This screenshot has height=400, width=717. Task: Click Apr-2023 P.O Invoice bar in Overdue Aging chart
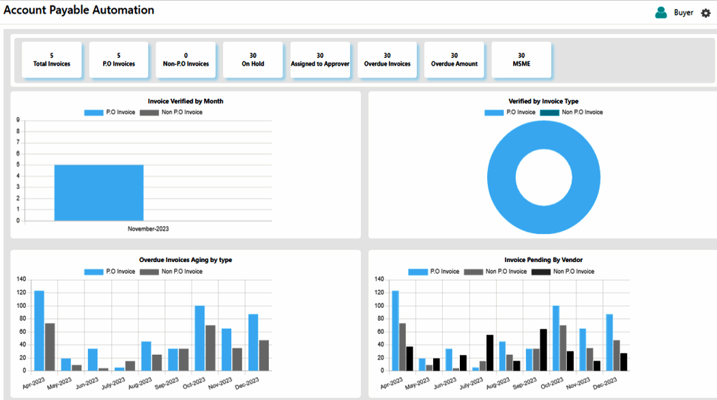pos(40,330)
